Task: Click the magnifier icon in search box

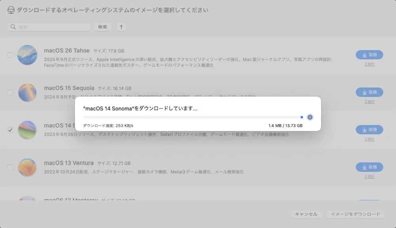Action: [x=13, y=27]
